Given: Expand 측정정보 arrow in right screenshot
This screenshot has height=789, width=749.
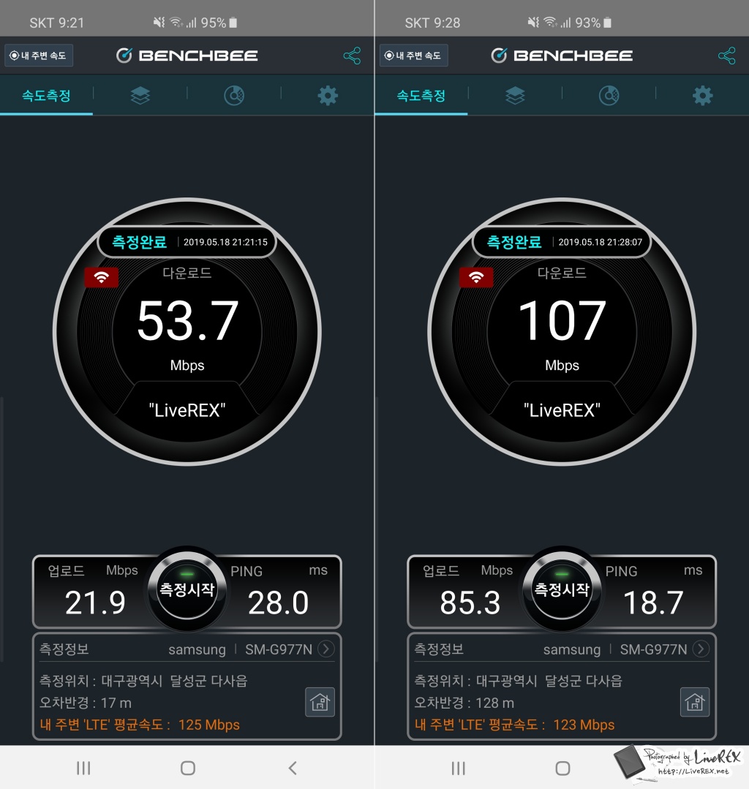Looking at the screenshot, I should tap(701, 649).
